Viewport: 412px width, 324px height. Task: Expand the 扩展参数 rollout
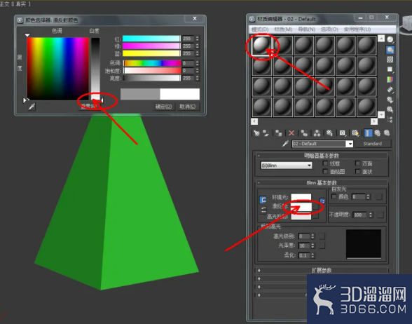point(322,271)
